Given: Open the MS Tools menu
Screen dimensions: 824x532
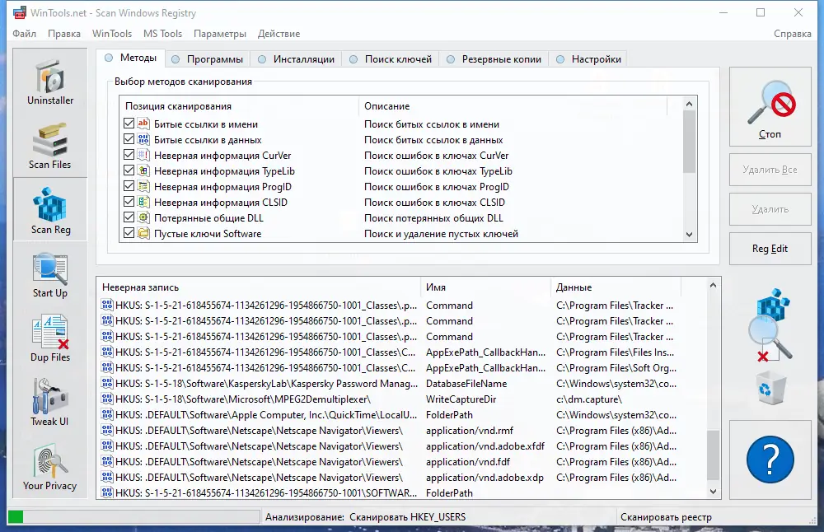Looking at the screenshot, I should coord(163,34).
